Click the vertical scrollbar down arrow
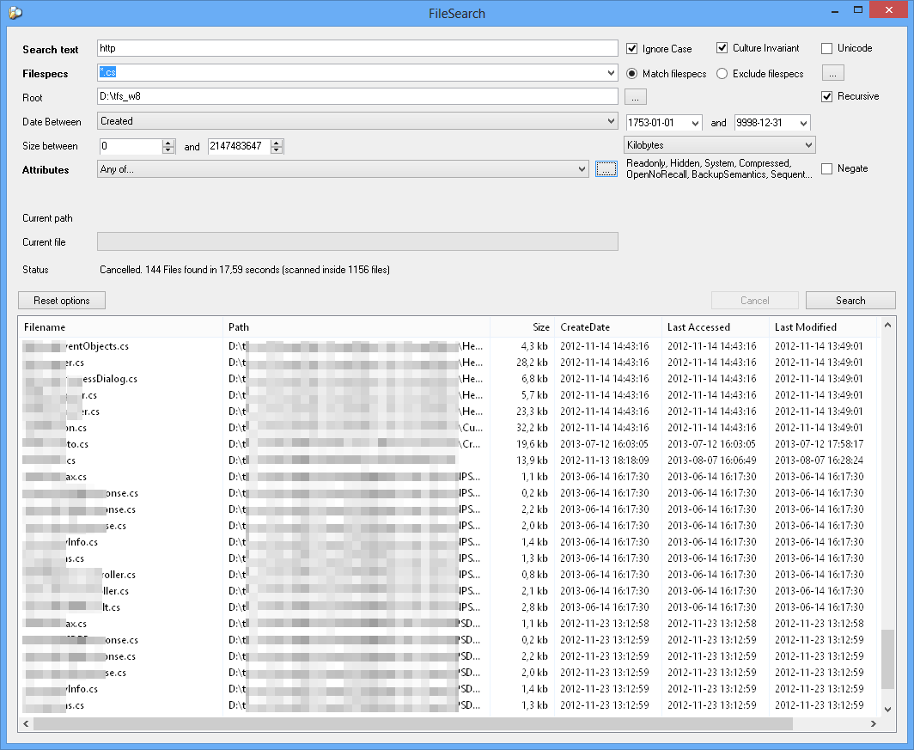914x750 pixels. [x=887, y=710]
